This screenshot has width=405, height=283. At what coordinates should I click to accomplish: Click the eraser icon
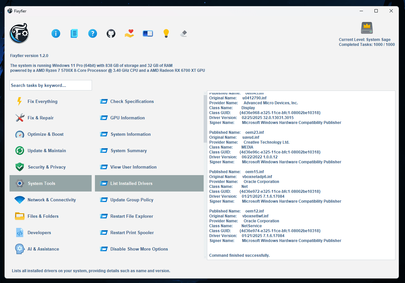pyautogui.click(x=184, y=33)
